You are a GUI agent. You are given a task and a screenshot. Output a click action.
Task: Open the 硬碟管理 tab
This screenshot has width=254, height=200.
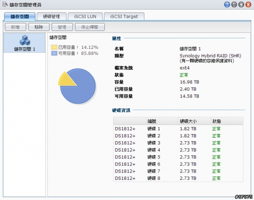(x=52, y=17)
